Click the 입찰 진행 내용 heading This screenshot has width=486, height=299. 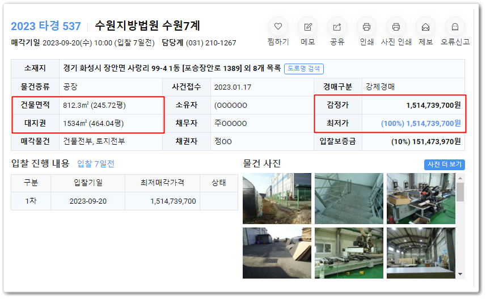coord(40,163)
